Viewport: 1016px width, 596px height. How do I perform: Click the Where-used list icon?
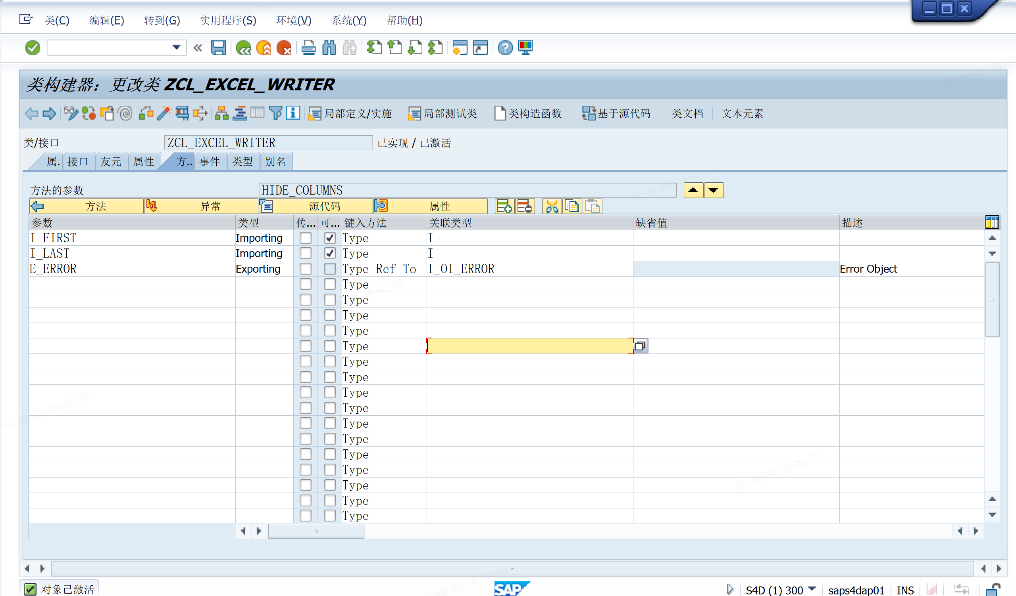pyautogui.click(x=200, y=114)
